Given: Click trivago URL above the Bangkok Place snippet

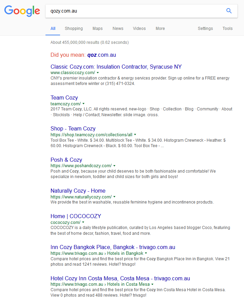Looking at the screenshot, I should pyautogui.click(x=97, y=253).
